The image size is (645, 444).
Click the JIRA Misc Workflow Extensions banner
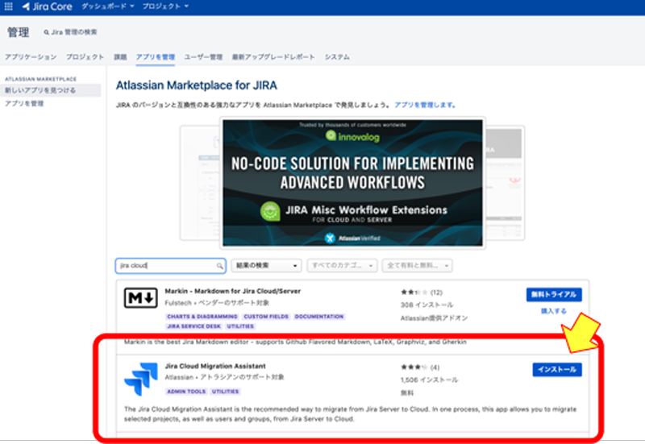pos(352,183)
